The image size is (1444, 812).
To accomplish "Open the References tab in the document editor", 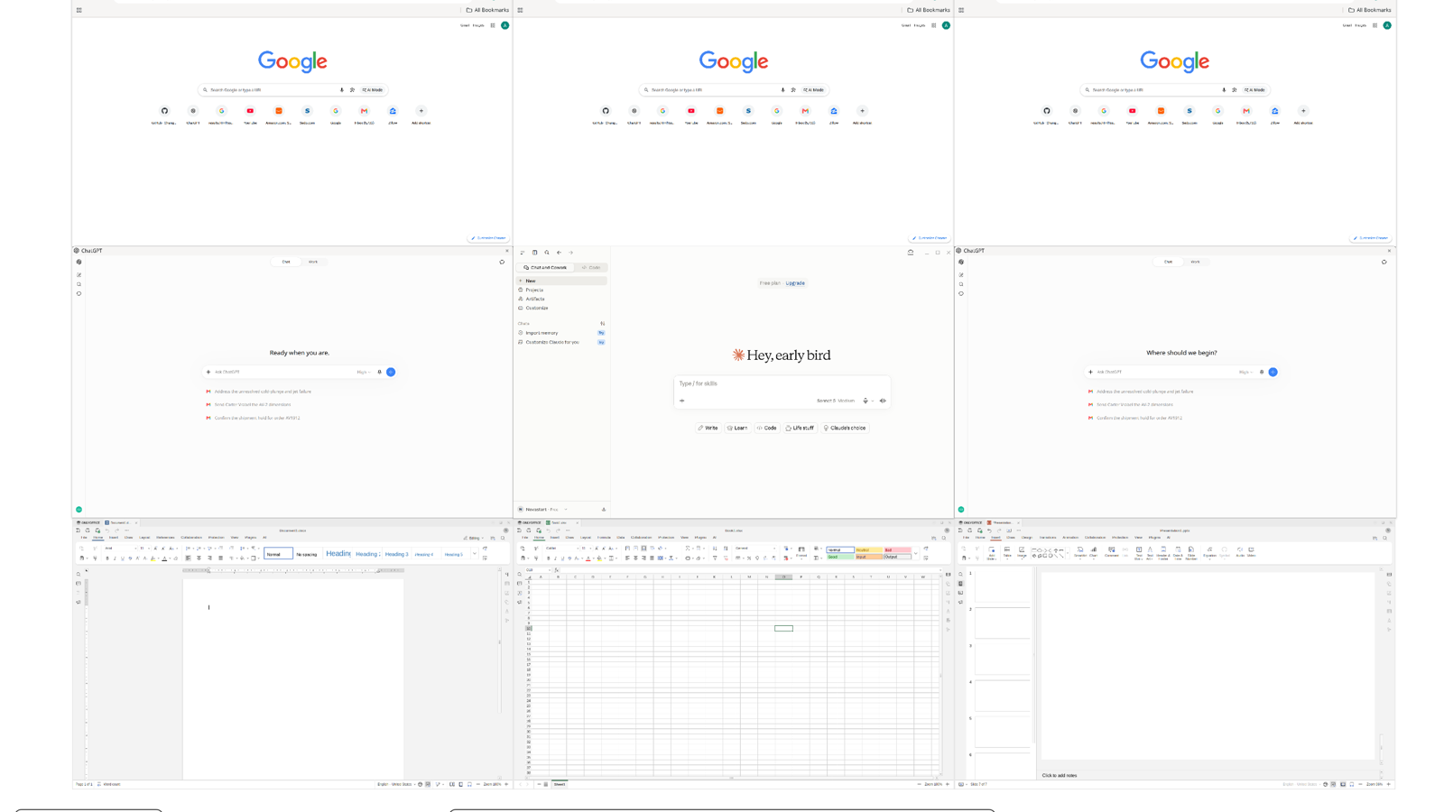I will pyautogui.click(x=165, y=538).
